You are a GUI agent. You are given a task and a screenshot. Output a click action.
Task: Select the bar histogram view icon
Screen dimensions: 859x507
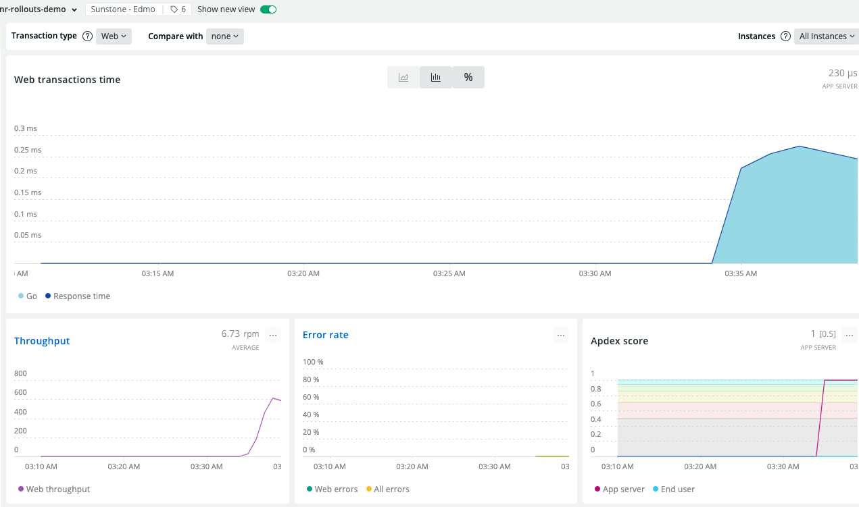click(x=436, y=78)
